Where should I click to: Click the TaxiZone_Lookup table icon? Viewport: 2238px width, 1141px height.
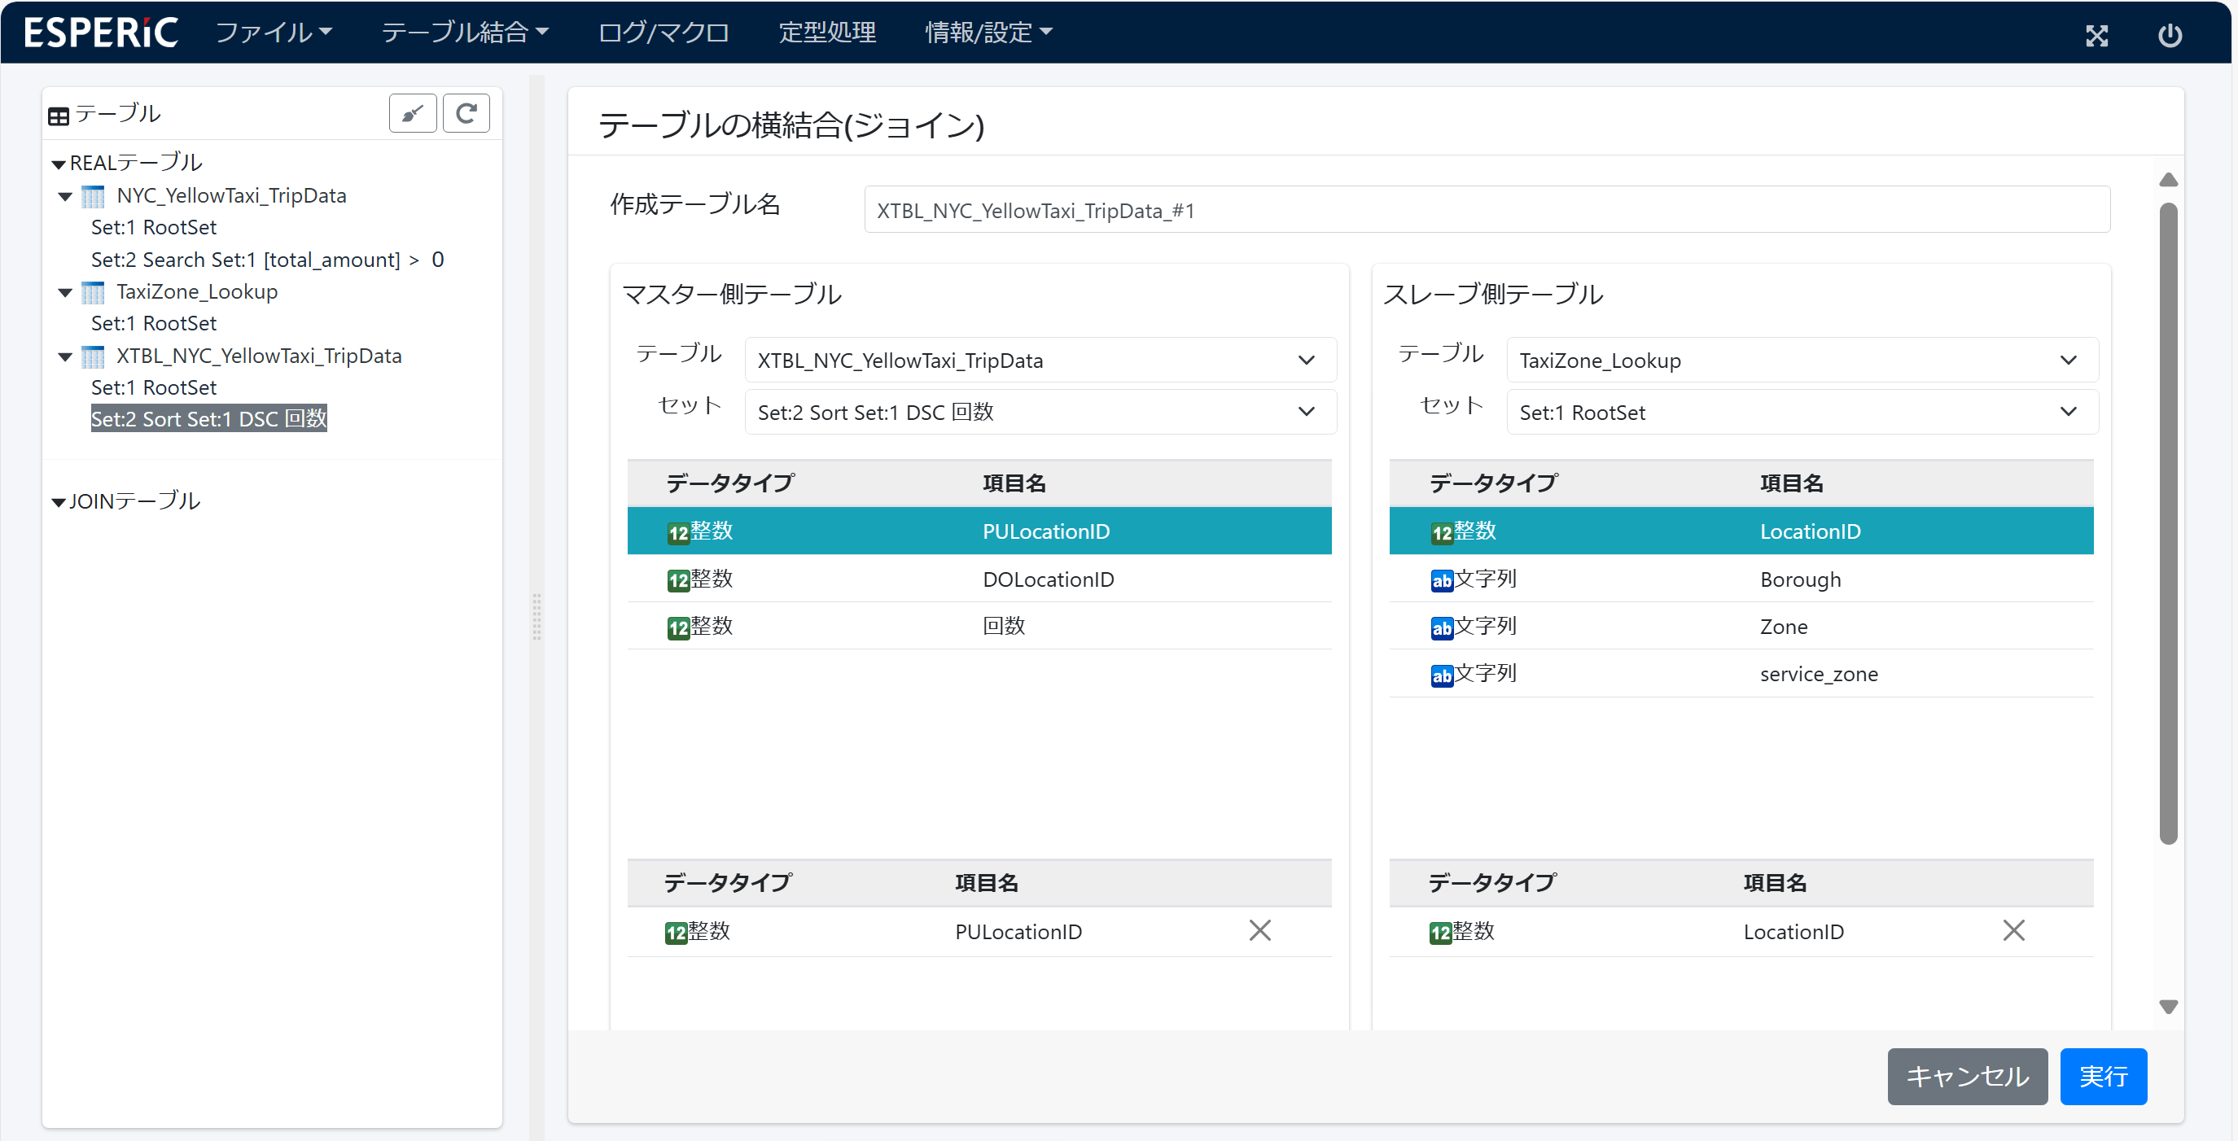tap(93, 293)
